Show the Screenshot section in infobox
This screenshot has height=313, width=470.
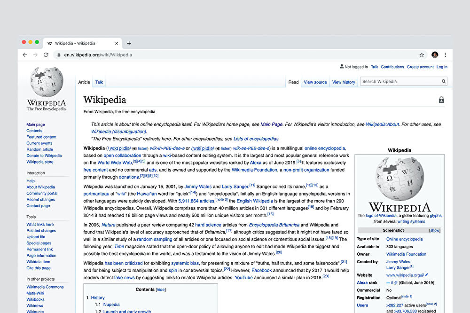435,230
